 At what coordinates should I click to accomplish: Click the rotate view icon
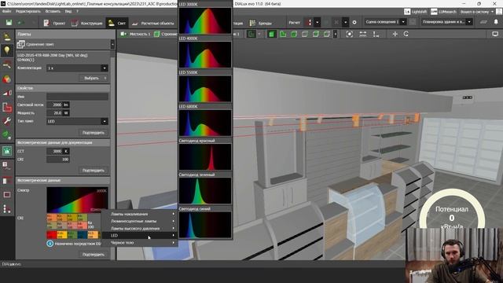(x=406, y=34)
